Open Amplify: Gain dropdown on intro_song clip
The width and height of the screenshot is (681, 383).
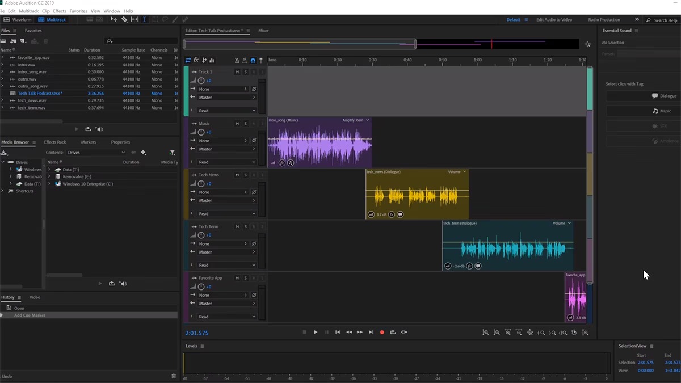(356, 120)
